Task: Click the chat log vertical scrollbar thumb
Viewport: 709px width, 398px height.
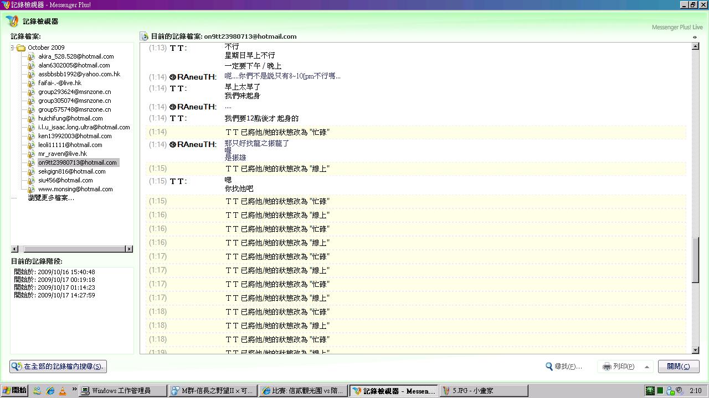Action: click(x=696, y=260)
